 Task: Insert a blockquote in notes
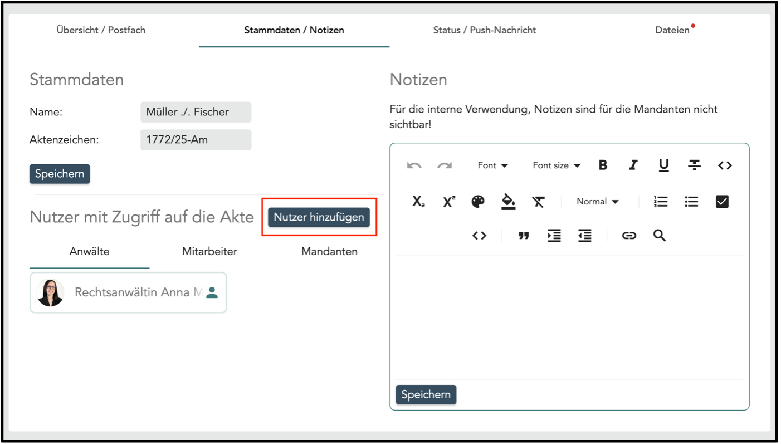click(x=524, y=236)
